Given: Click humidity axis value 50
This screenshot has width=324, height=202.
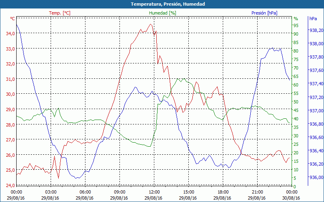Looking at the screenshot, I should [x=296, y=102].
